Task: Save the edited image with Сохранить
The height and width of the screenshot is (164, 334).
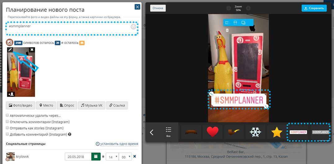Action: 314,8
